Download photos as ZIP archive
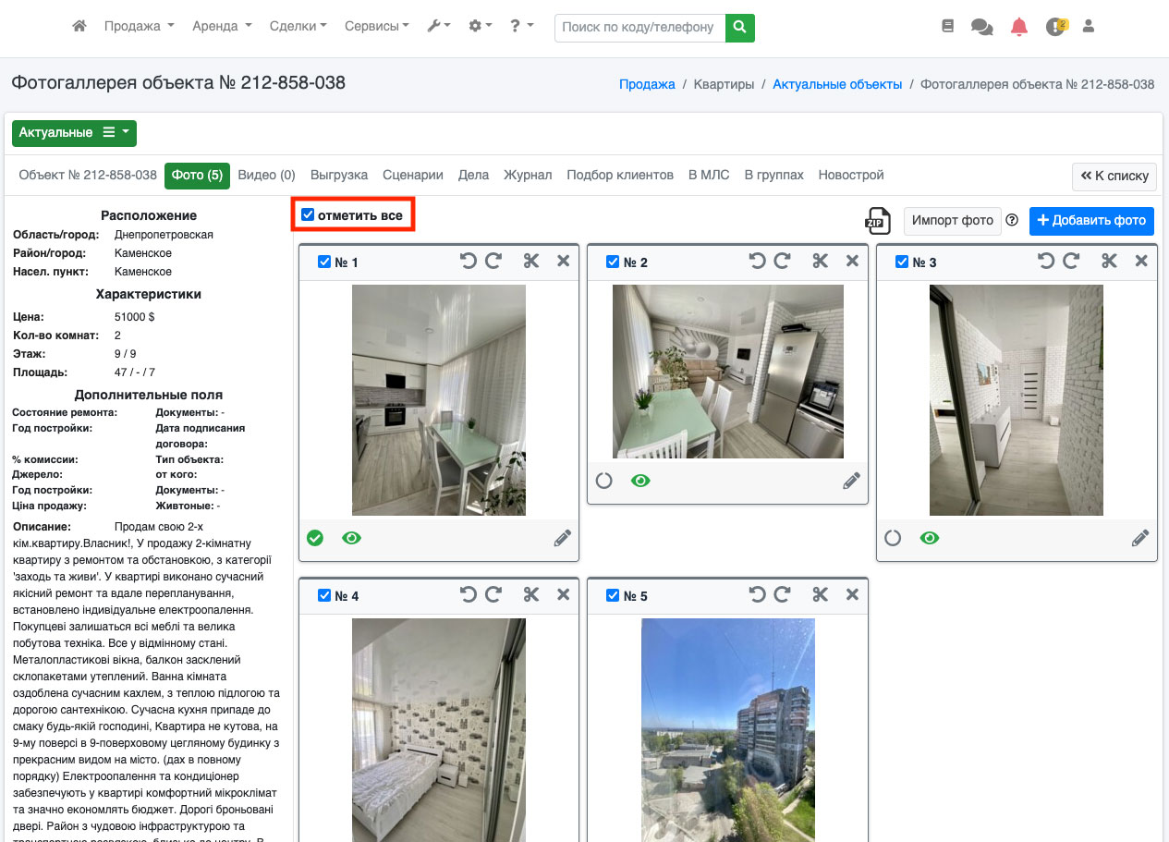 point(877,220)
